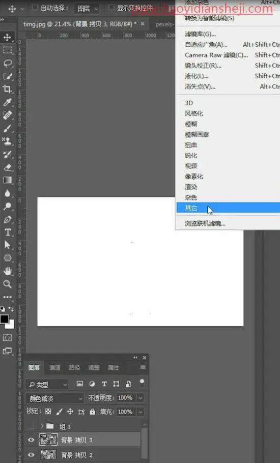This screenshot has height=463, width=280.
Task: Toggle Quick Mask mode
Action: coord(8,338)
